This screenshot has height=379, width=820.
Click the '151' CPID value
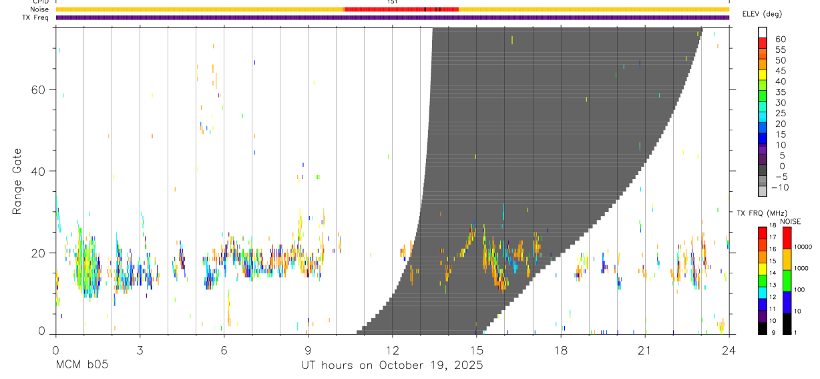pyautogui.click(x=393, y=2)
